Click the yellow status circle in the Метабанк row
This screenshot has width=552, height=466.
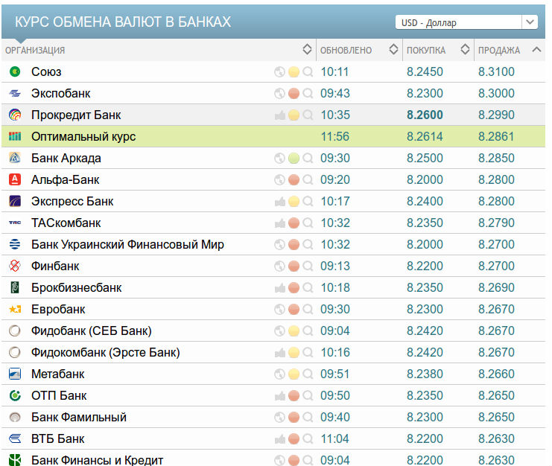click(294, 374)
